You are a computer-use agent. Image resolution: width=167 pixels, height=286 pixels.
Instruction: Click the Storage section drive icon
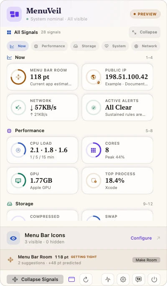point(10,204)
